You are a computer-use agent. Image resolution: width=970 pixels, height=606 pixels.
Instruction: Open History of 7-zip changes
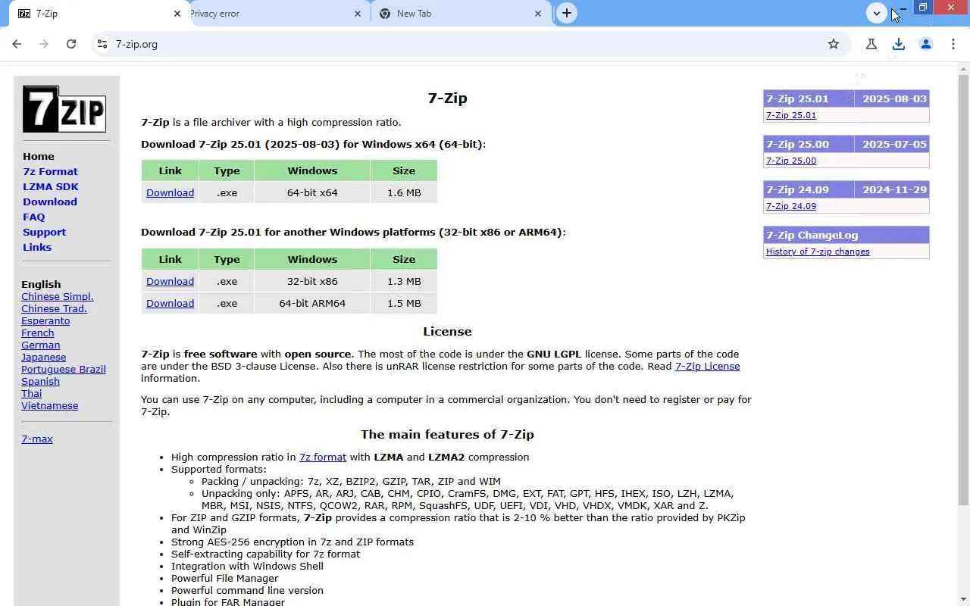pos(818,251)
